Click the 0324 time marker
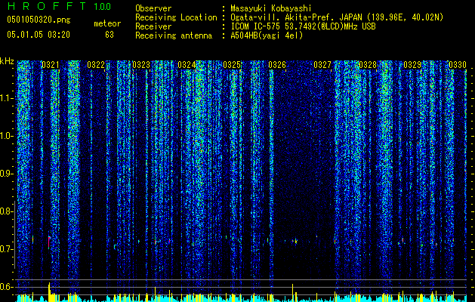The image size is (475, 302). tap(187, 65)
